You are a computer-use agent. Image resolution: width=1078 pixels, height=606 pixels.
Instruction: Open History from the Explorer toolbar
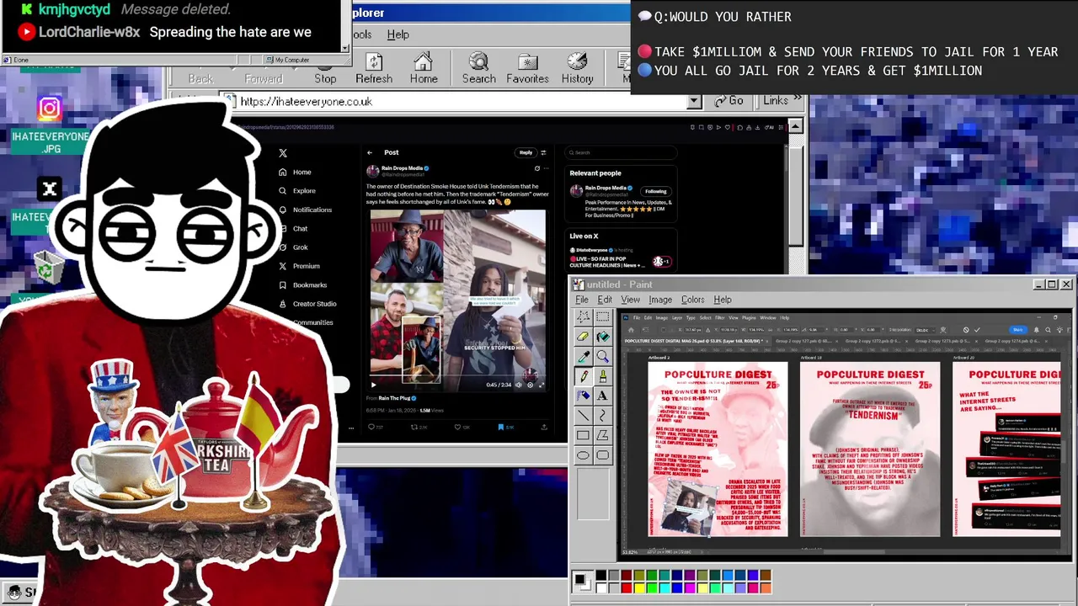577,69
